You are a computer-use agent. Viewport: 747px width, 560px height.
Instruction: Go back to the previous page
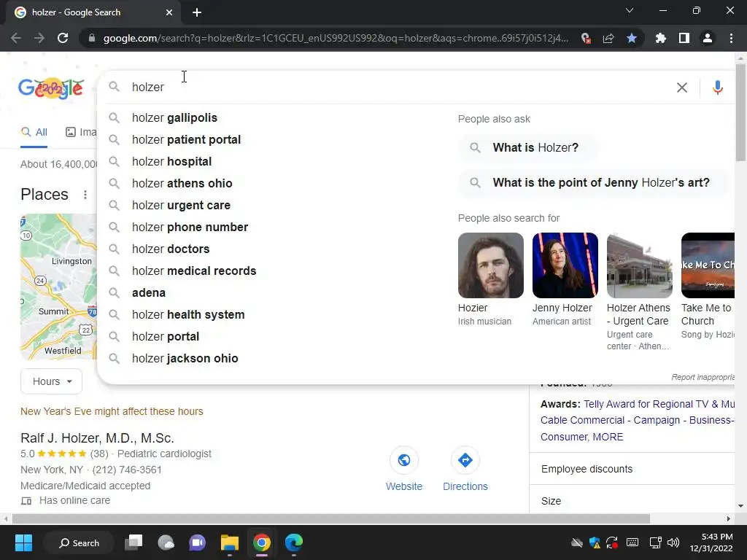(16, 38)
